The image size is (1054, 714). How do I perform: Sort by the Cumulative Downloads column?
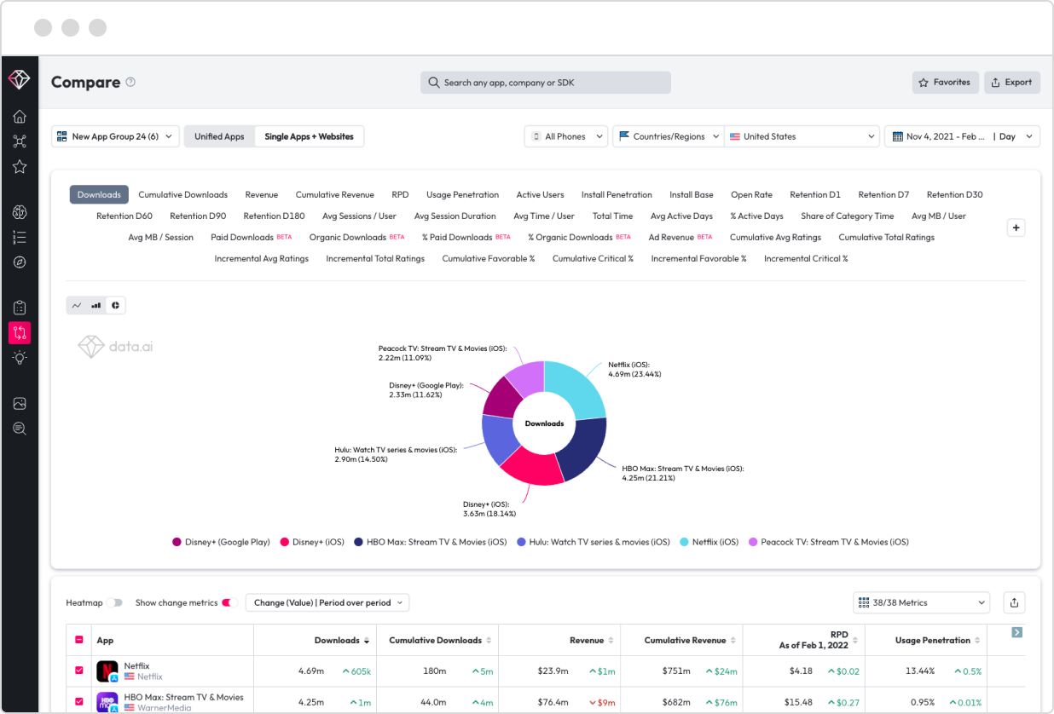[489, 641]
